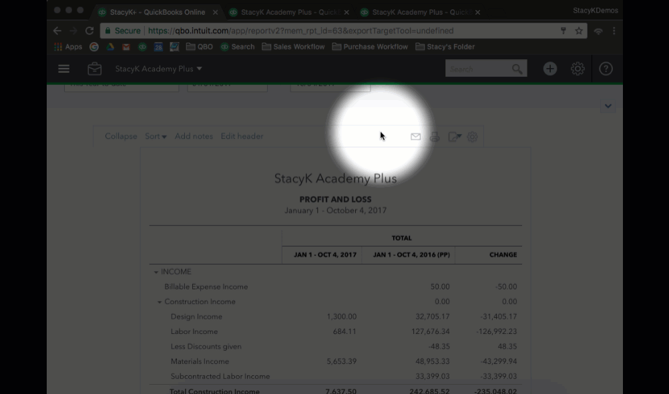Open QuickBooks gear settings in header

pyautogui.click(x=578, y=69)
